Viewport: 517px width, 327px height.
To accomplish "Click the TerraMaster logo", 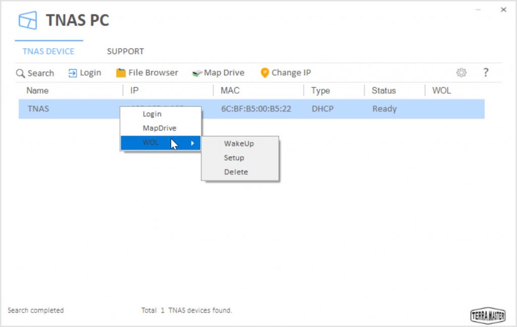I will click(x=488, y=315).
